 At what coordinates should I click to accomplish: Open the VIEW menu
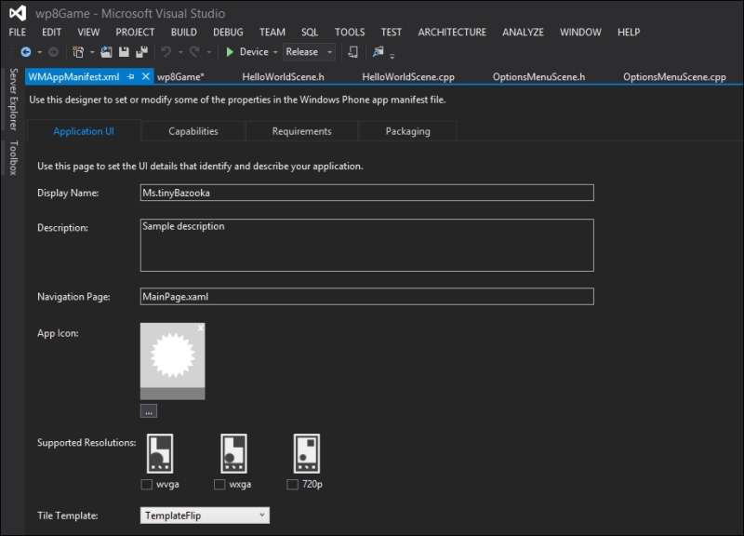88,32
